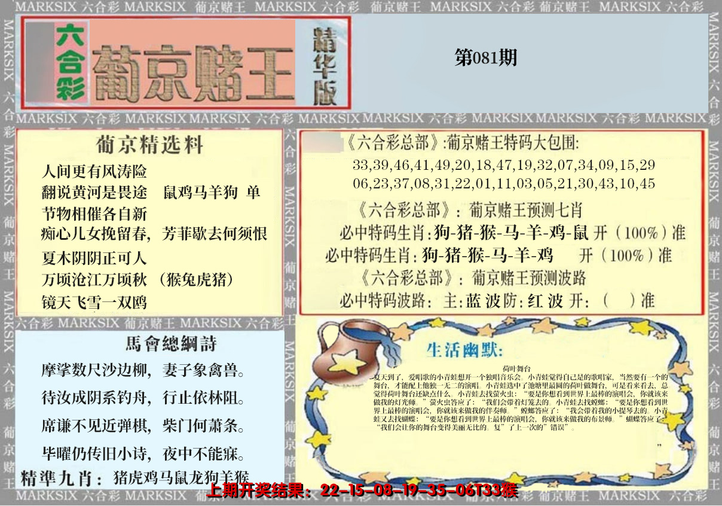This screenshot has height=506, width=722.
Task: Select the zodiac list 猪虎鸡马鼠龙狗羊猴
Action: 180,478
